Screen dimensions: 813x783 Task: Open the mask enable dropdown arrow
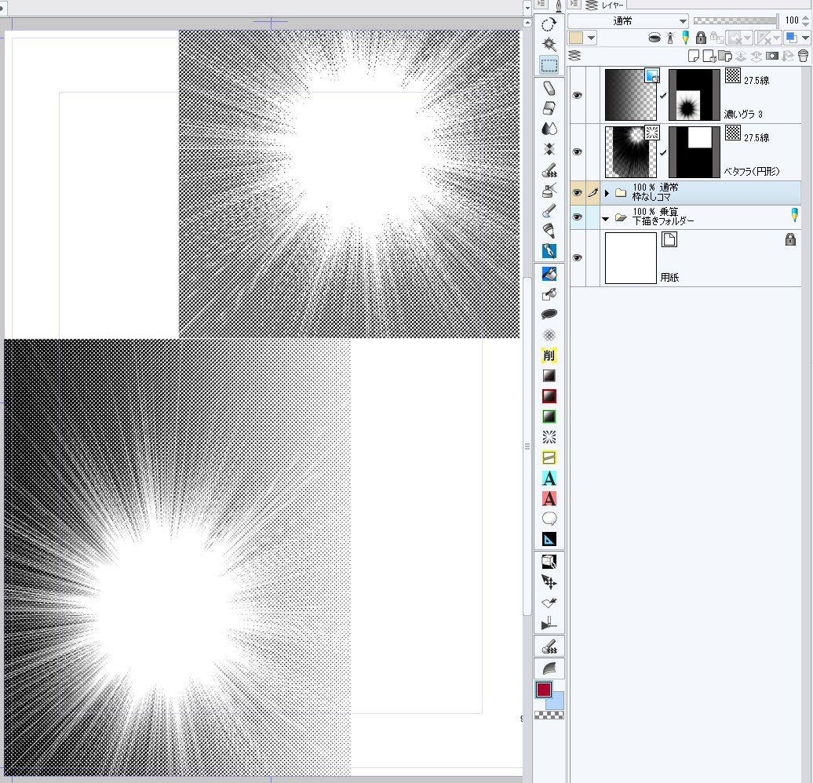(x=747, y=38)
